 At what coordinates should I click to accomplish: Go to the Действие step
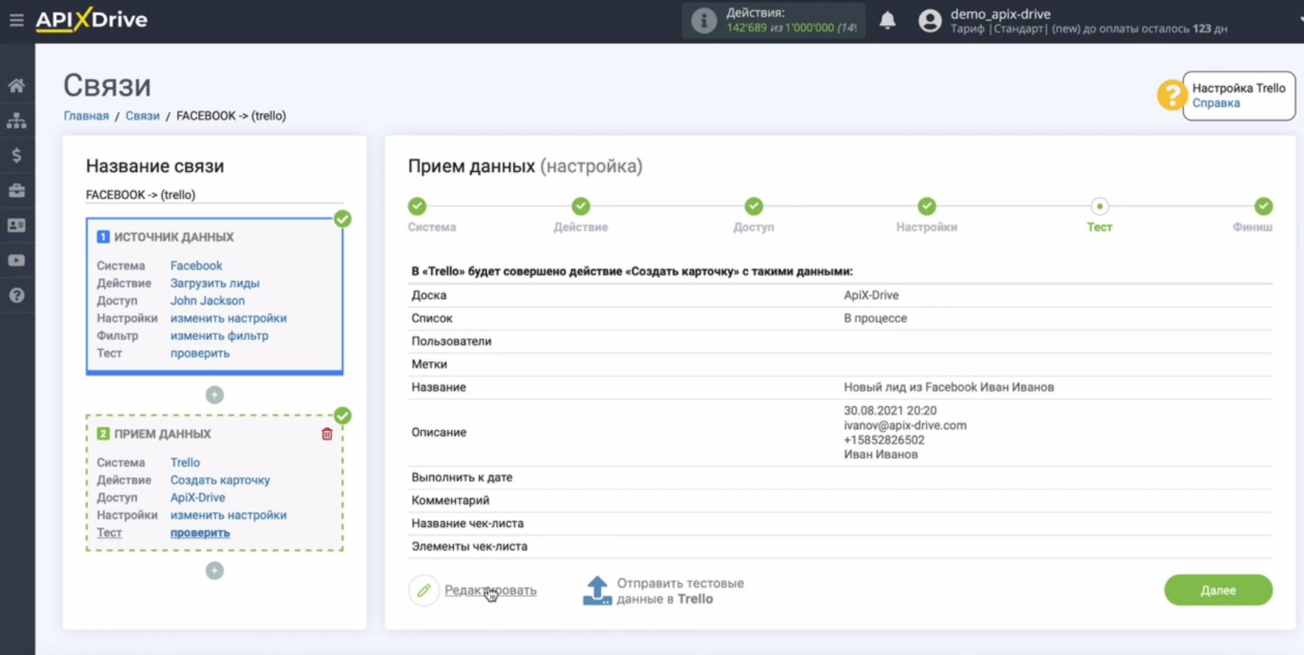pos(581,206)
